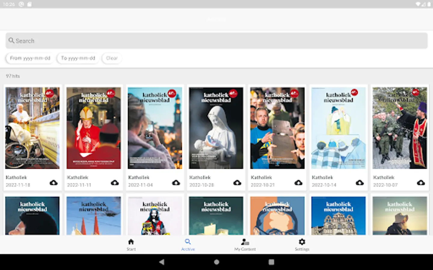Open the 2022-10-28 cover with Mary statue
The width and height of the screenshot is (433, 270).
click(216, 128)
